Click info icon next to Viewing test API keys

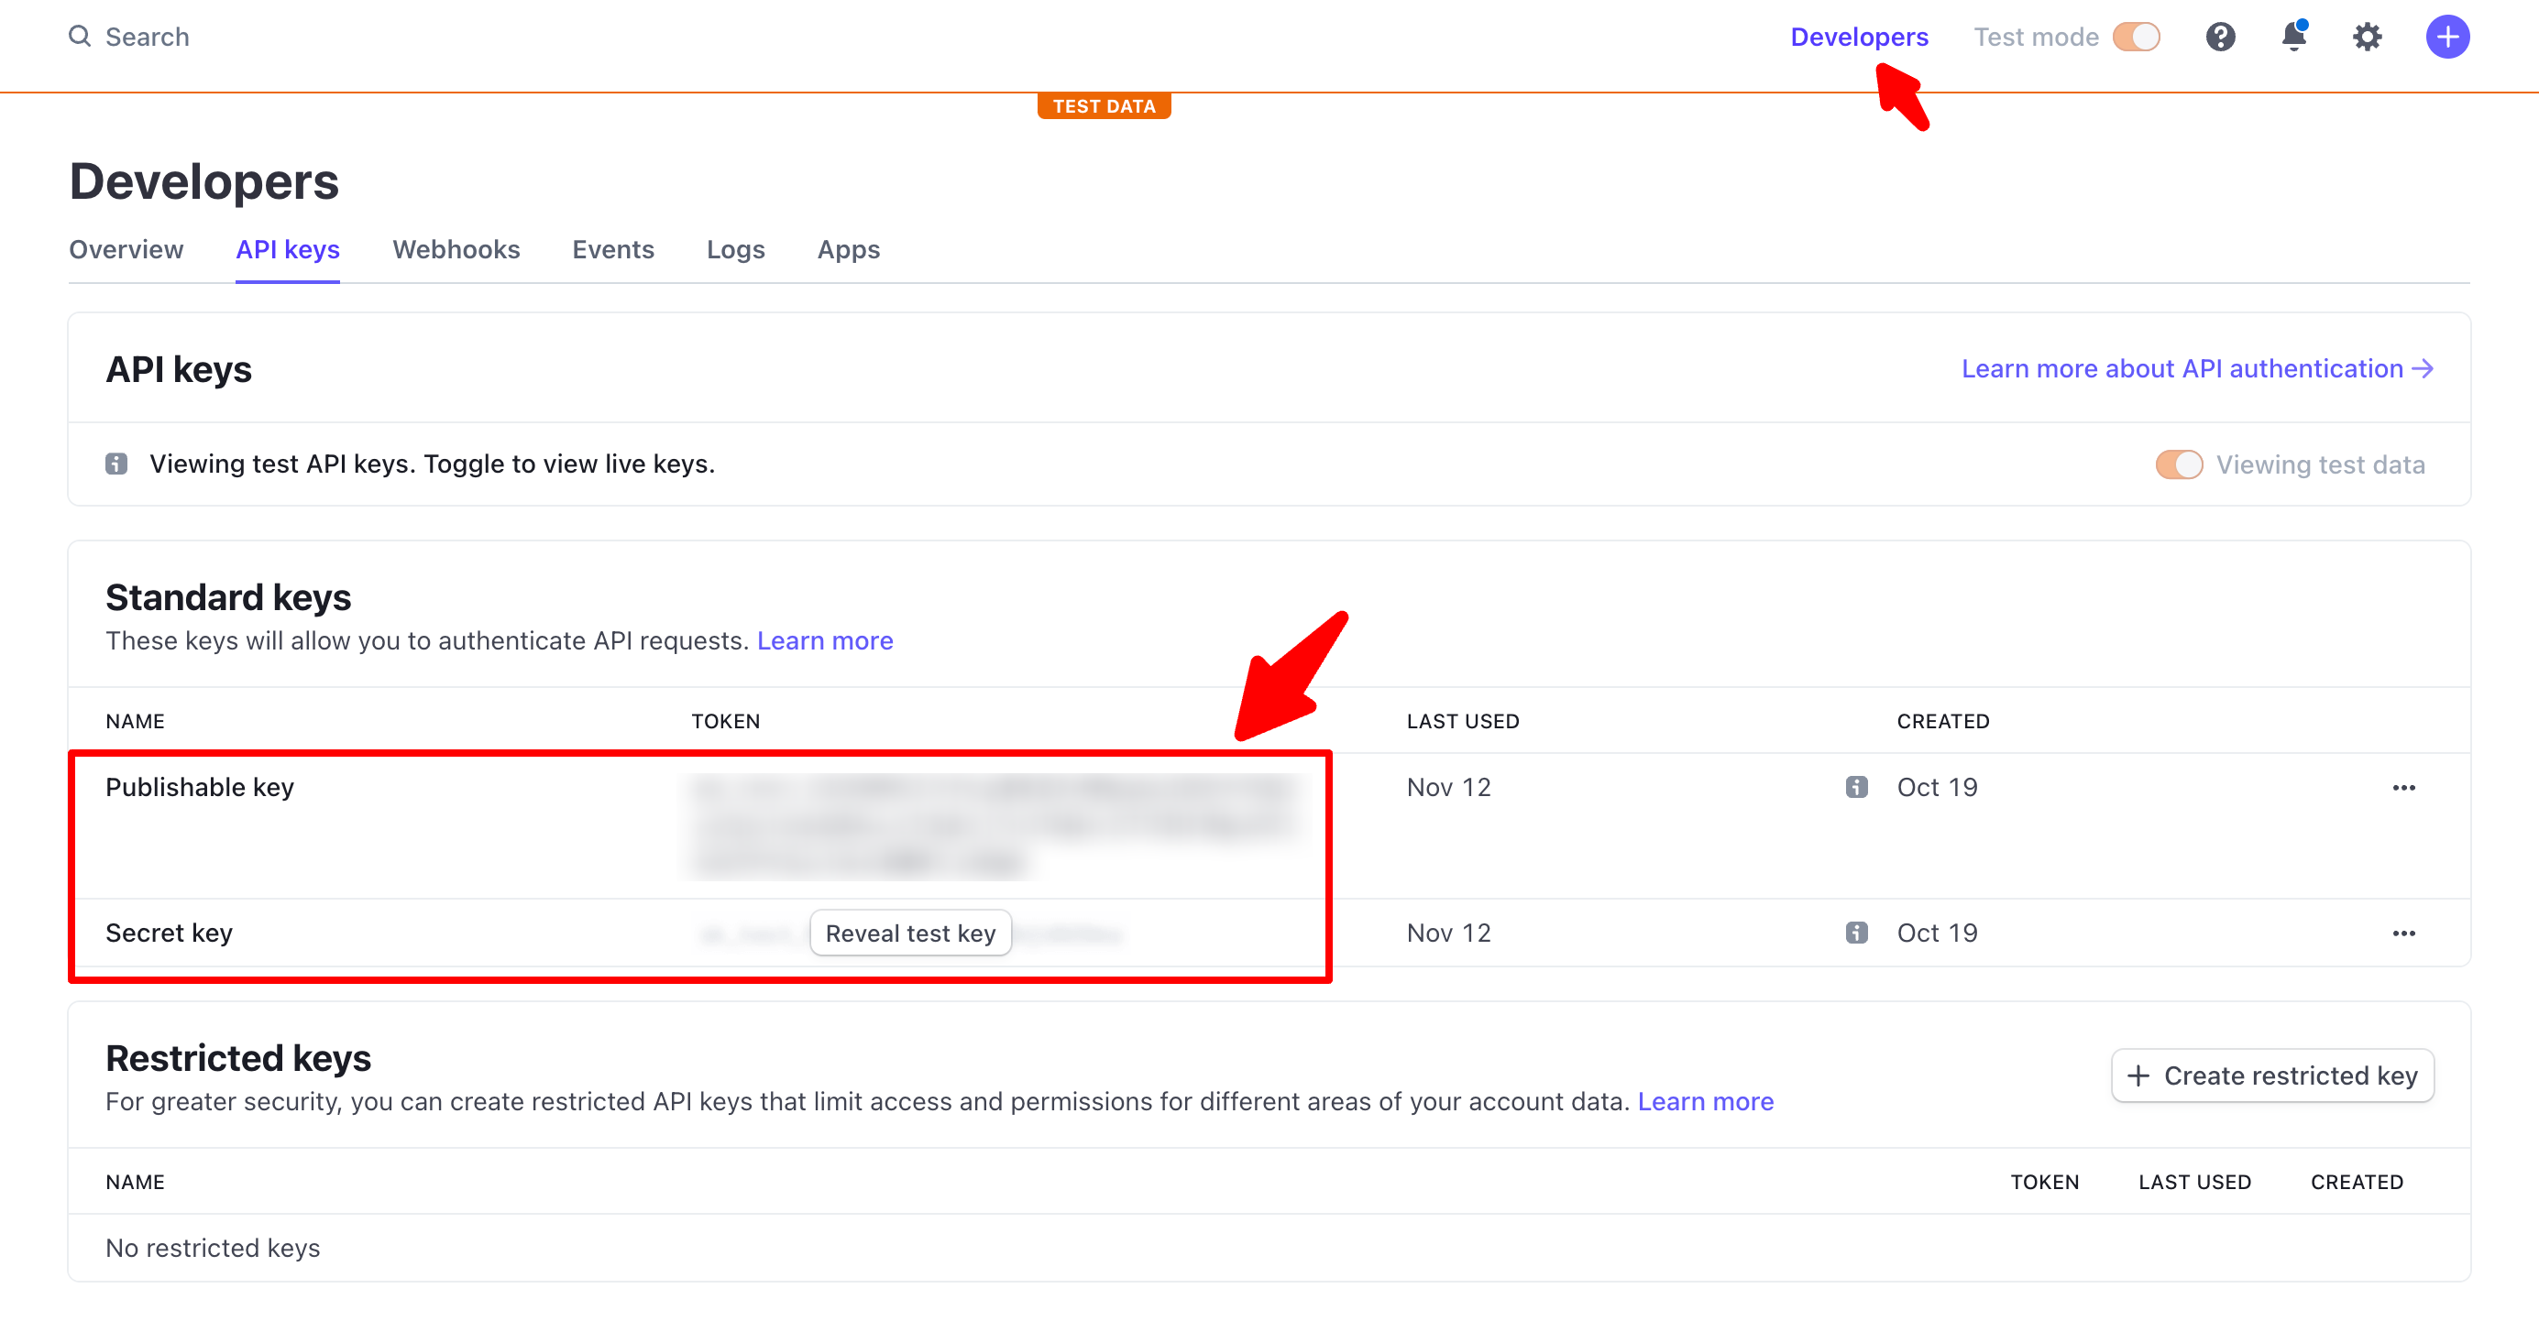click(x=116, y=463)
